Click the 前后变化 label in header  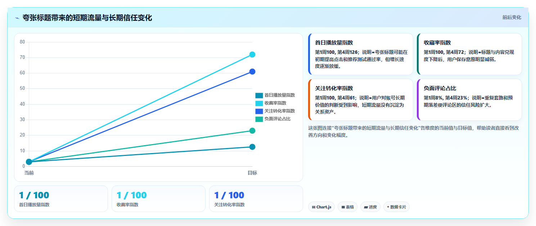point(512,18)
